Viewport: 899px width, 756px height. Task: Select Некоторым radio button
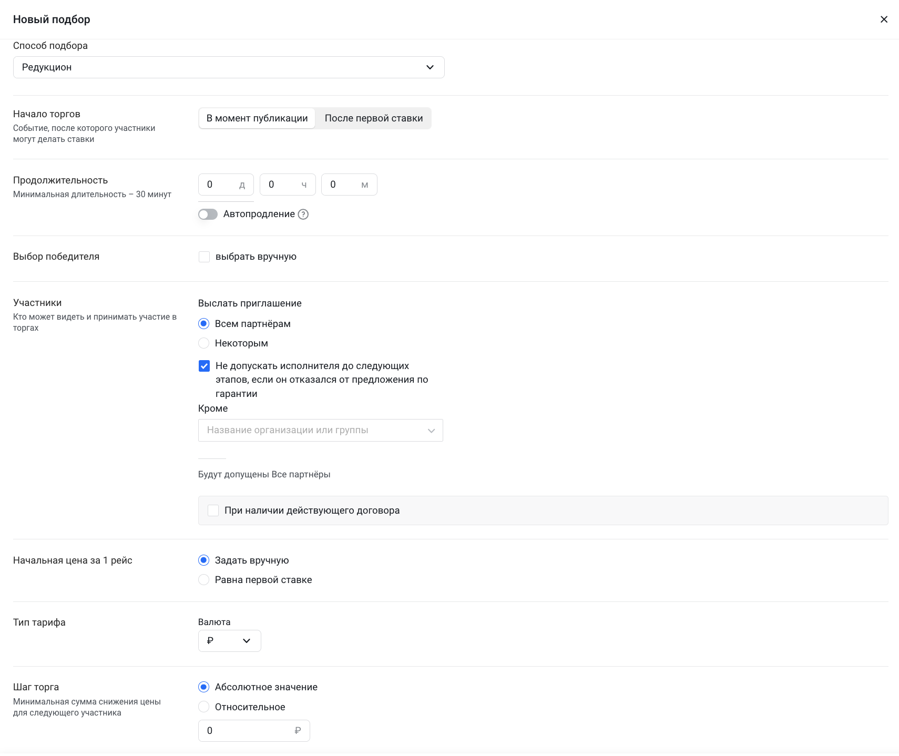tap(204, 343)
